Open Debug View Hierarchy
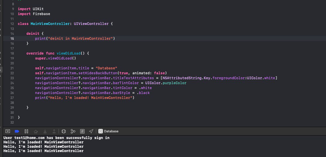 pos(64,131)
